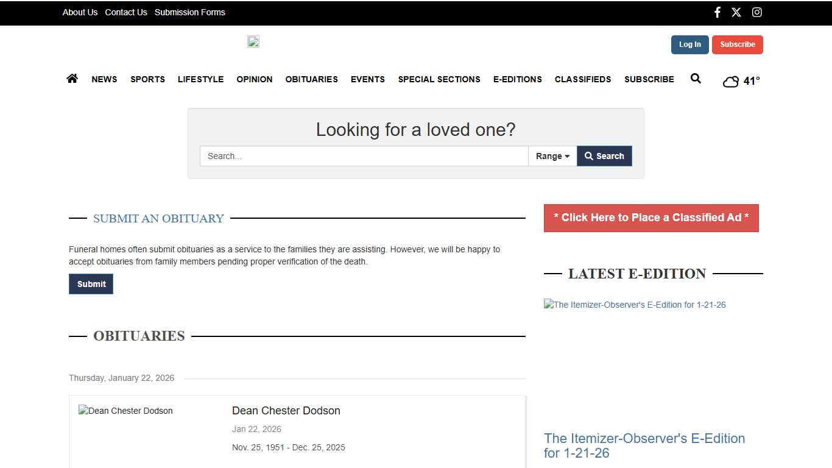Viewport: 832px width, 468px height.
Task: Focus the obituary search text field
Action: (x=364, y=156)
